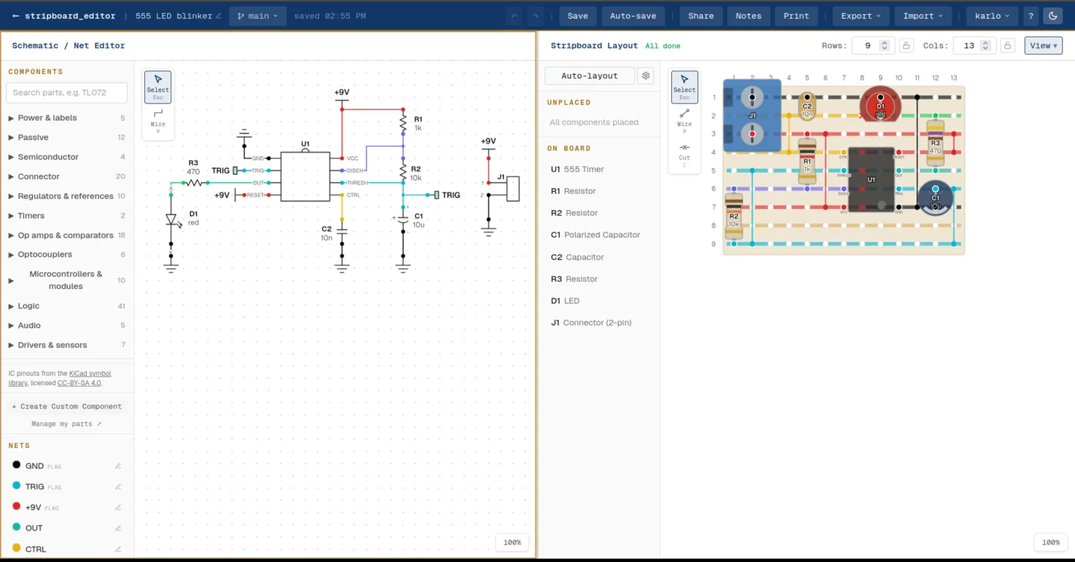Click the undo arrow in the top bar
1075x562 pixels.
[514, 16]
